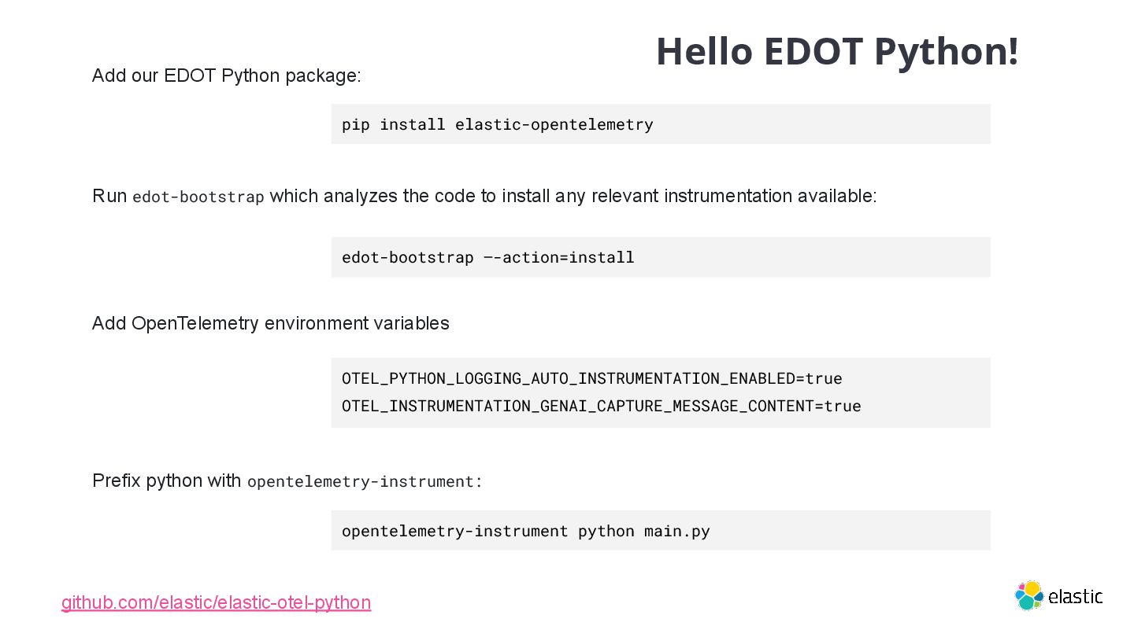
Task: Click "main.py" in the last code block
Action: click(x=676, y=531)
